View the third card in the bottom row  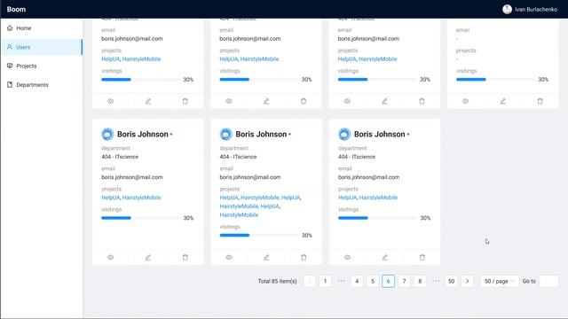point(347,258)
